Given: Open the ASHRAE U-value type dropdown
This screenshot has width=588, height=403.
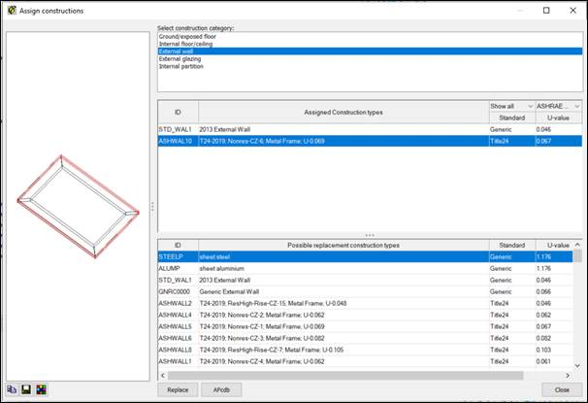Looking at the screenshot, I should click(x=558, y=105).
